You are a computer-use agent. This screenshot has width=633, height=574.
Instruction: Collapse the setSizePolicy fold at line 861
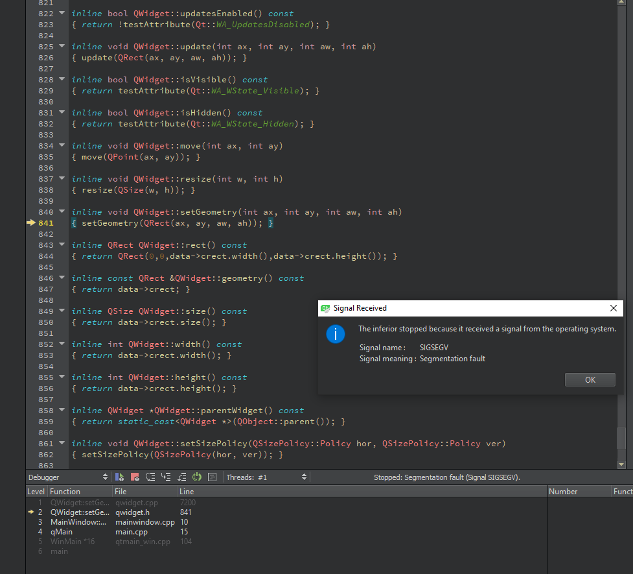(x=62, y=443)
